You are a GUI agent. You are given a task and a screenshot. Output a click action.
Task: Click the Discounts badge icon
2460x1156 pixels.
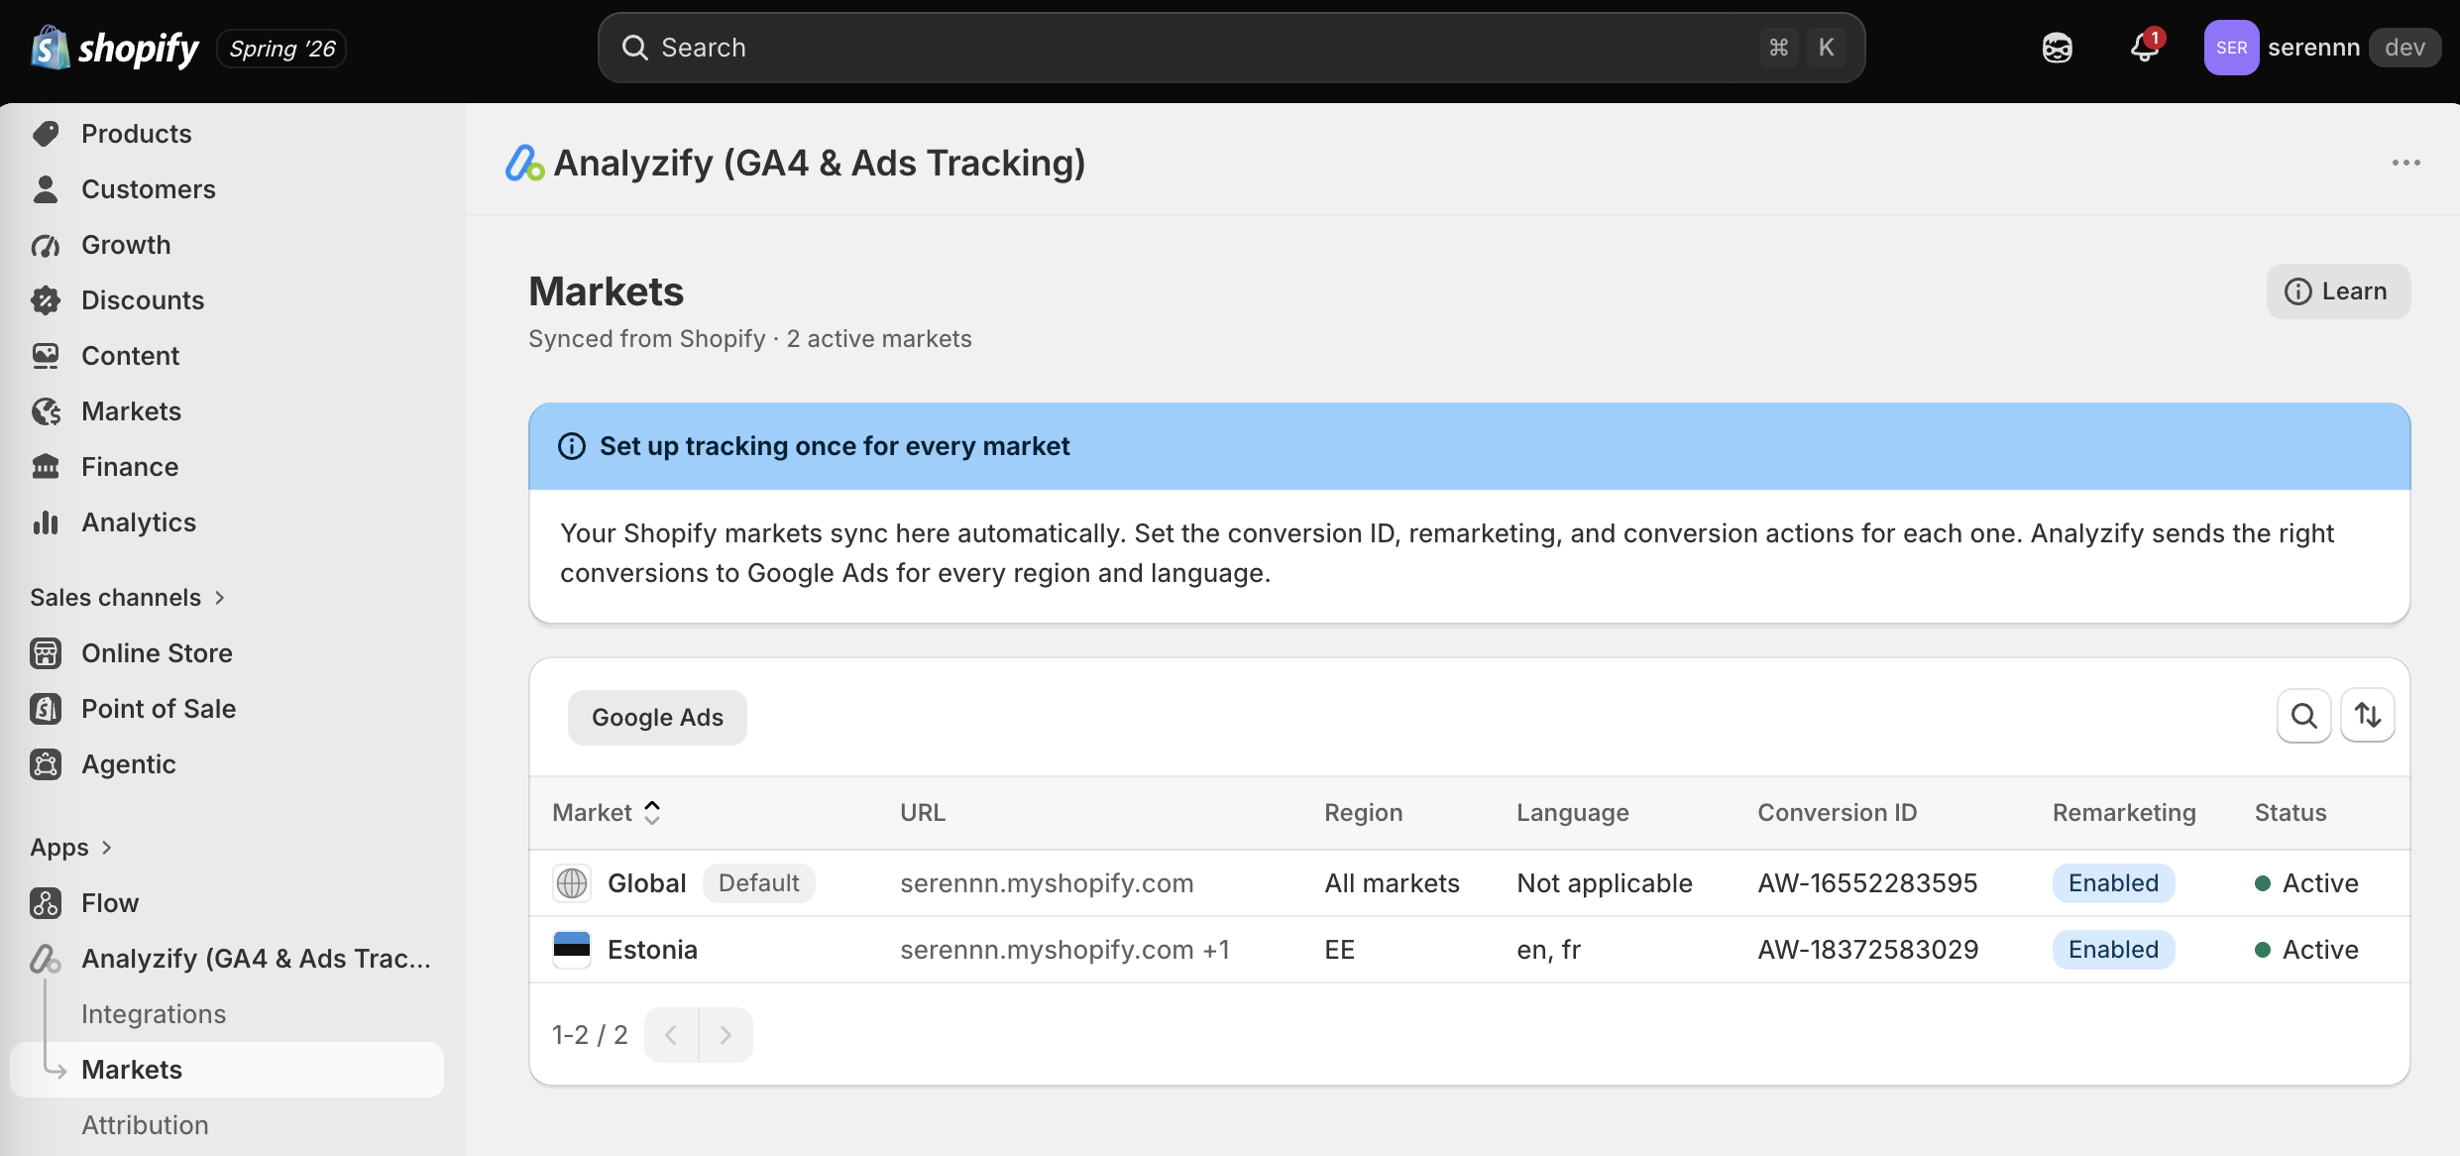pos(46,300)
